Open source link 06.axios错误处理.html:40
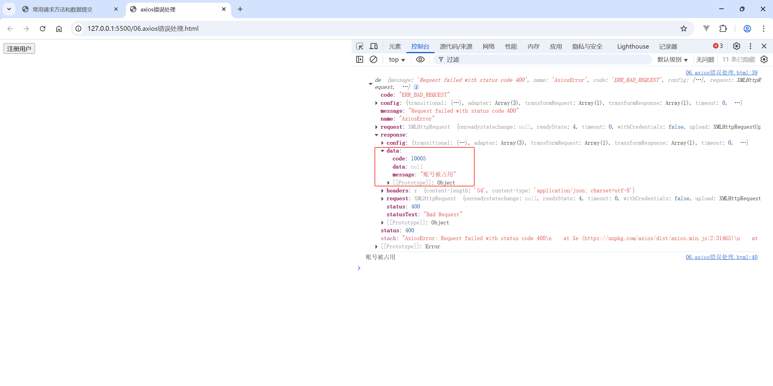The image size is (773, 386). click(x=721, y=257)
